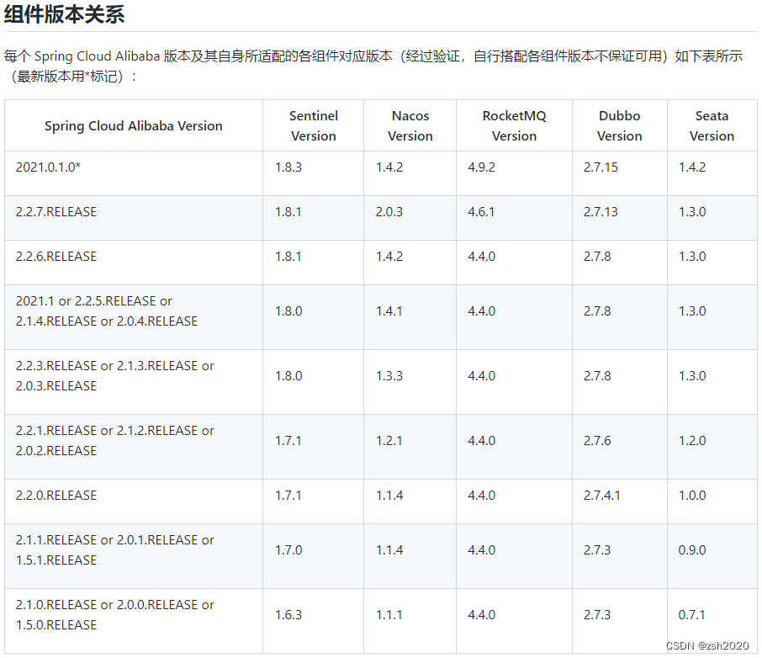Click Nacos value 1.1.1
The height and width of the screenshot is (658, 762).
(x=389, y=615)
